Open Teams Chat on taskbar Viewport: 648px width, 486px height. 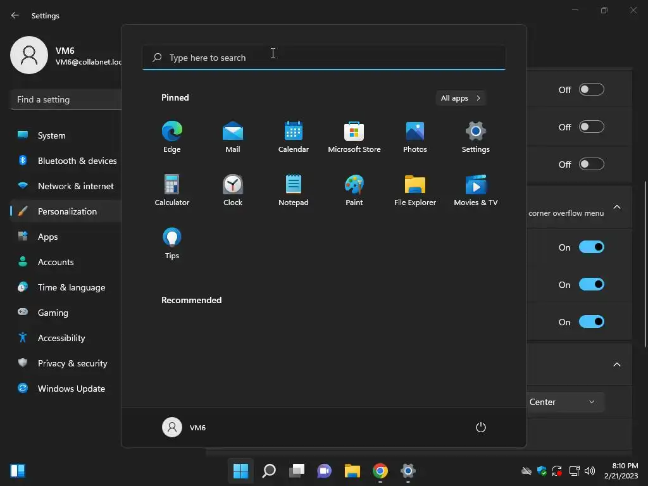(x=325, y=471)
